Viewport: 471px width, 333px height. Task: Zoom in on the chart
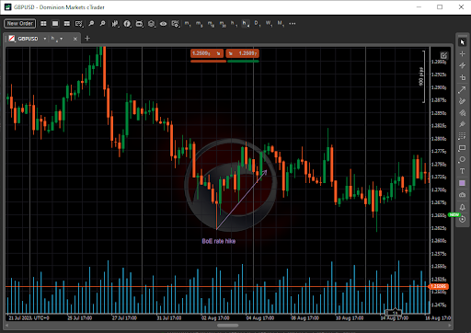coord(91,24)
